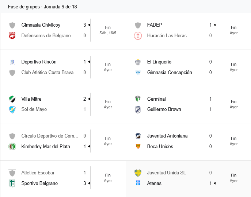This screenshot has width=251, height=197.
Task: Click the Sportivo Belgrano green badge
Action: 12,183
